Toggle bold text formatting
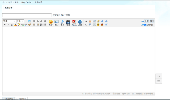The height and width of the screenshot is (100, 170). pos(5,25)
